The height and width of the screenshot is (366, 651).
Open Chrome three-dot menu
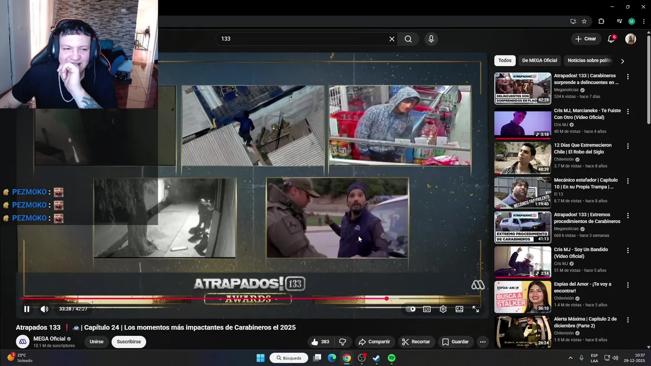(x=644, y=21)
